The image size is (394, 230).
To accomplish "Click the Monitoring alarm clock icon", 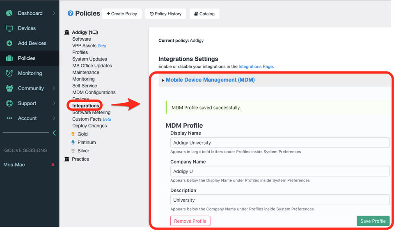I will [9, 73].
